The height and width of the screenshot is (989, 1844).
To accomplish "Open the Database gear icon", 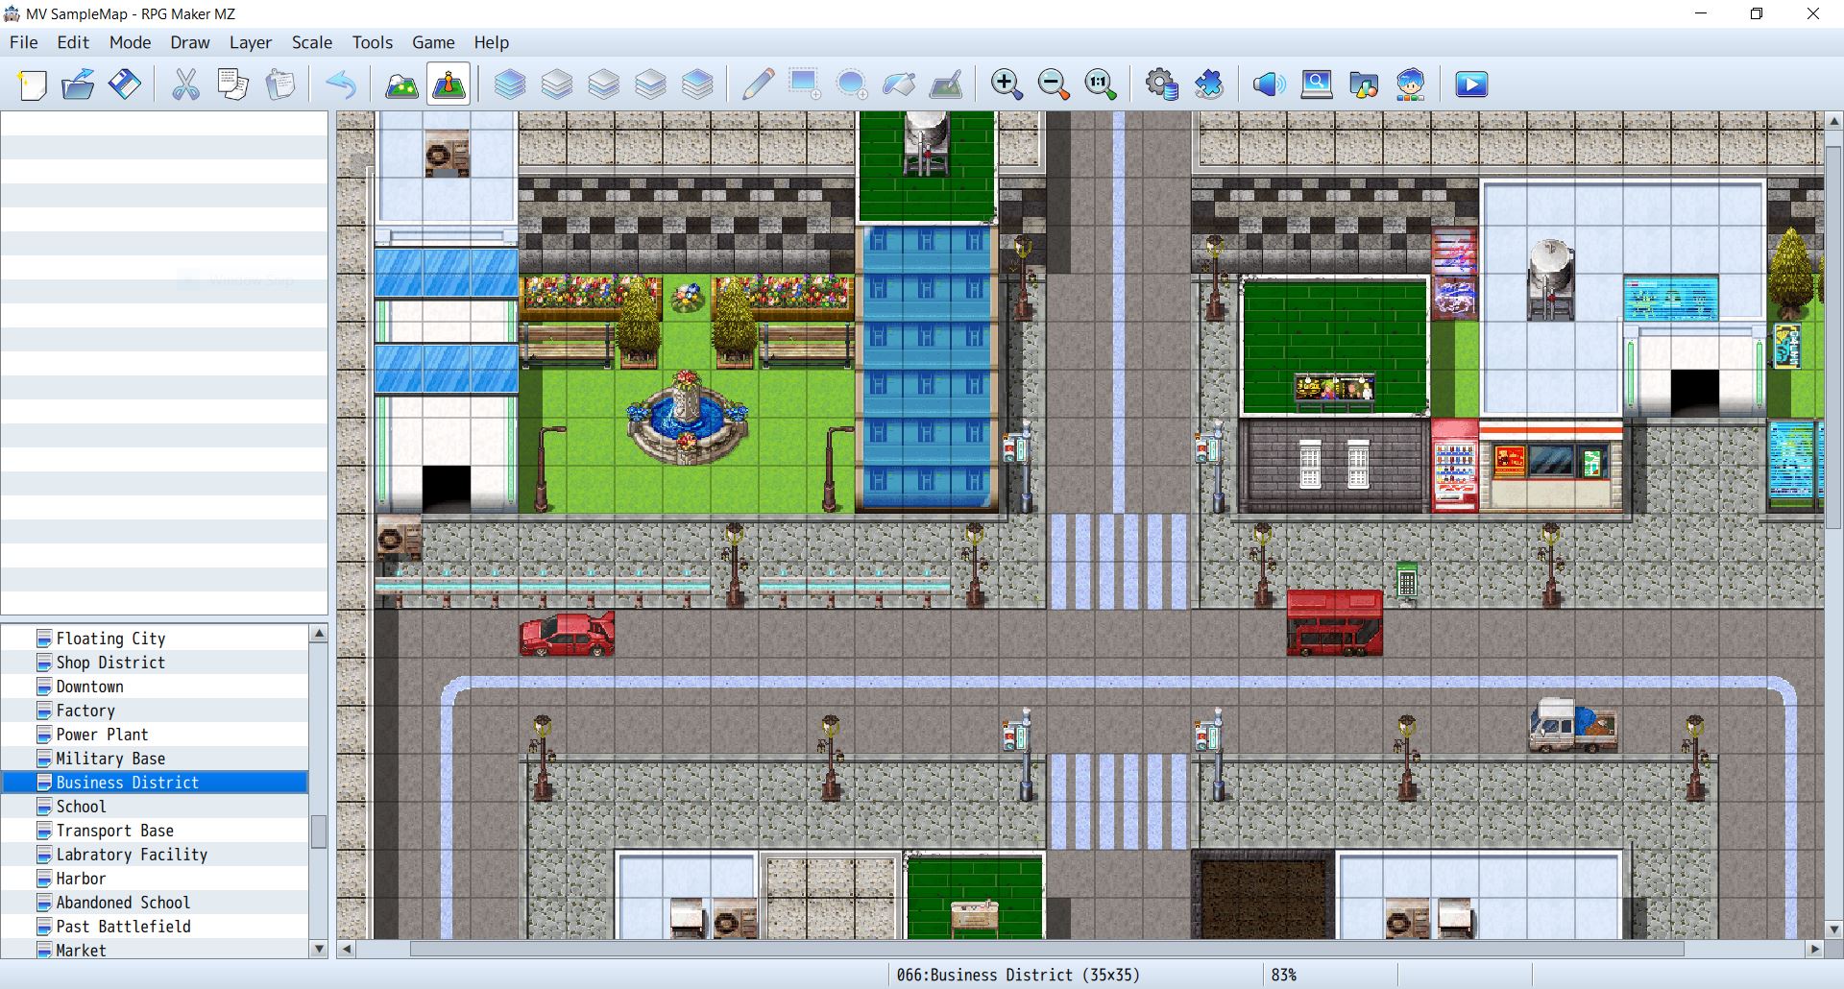I will pos(1162,84).
